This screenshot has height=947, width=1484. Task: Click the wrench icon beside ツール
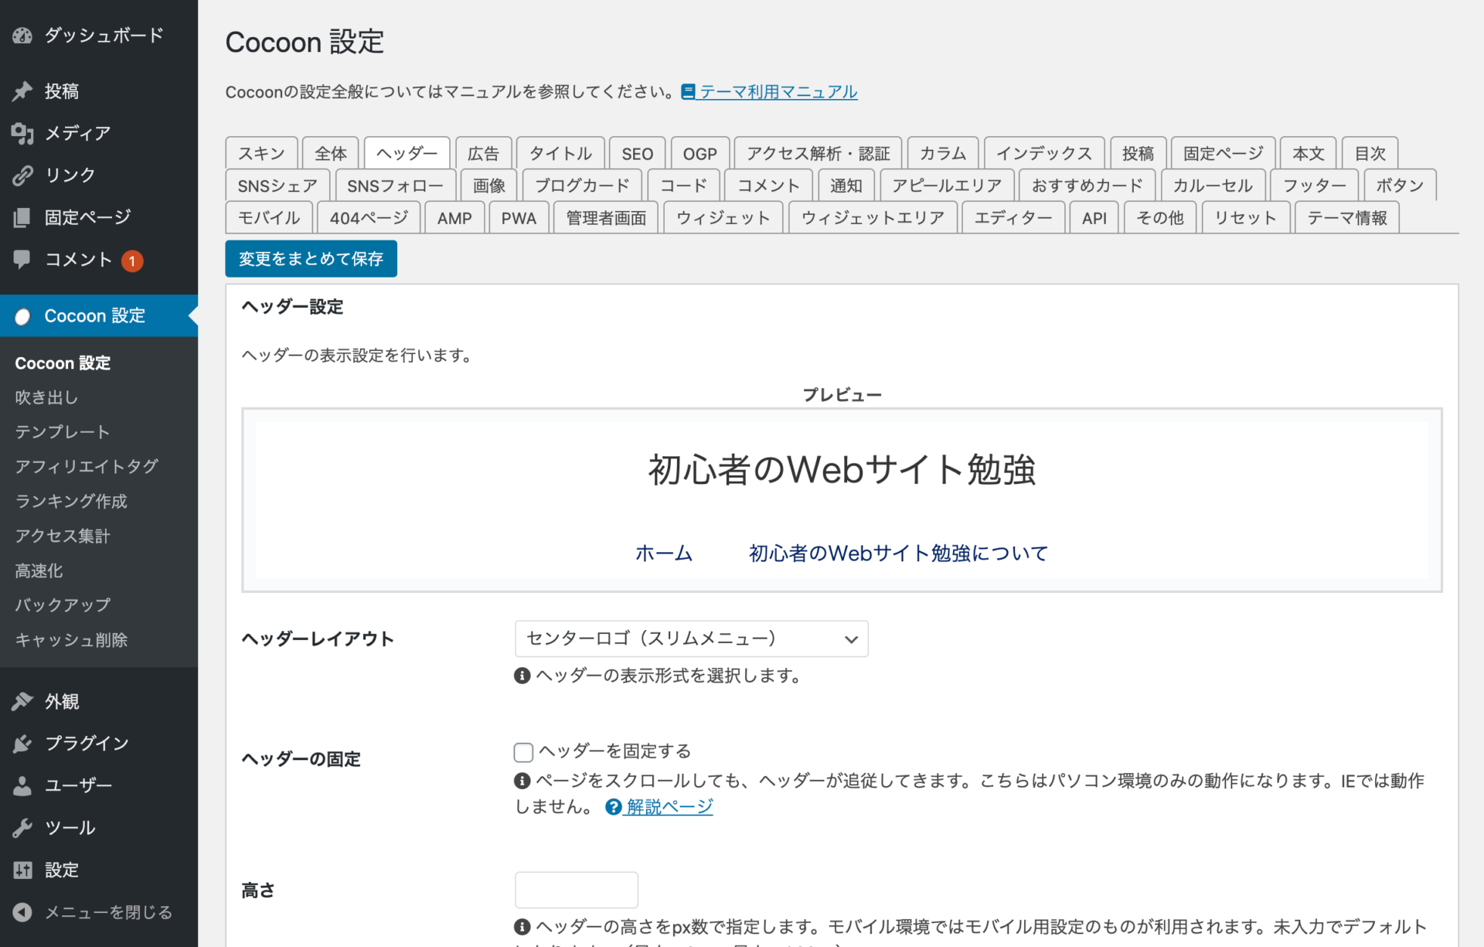[22, 828]
